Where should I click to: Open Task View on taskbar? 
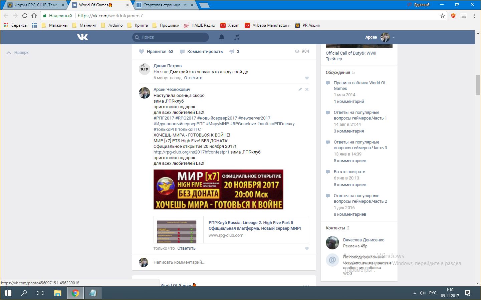pyautogui.click(x=40, y=293)
